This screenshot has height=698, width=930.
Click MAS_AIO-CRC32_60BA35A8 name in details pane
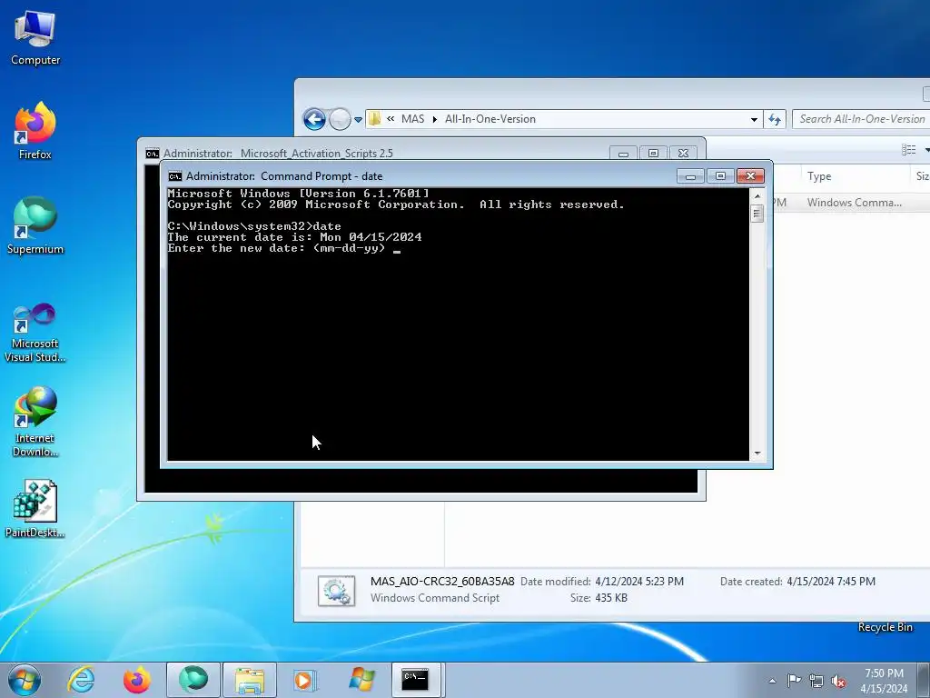pyautogui.click(x=442, y=582)
